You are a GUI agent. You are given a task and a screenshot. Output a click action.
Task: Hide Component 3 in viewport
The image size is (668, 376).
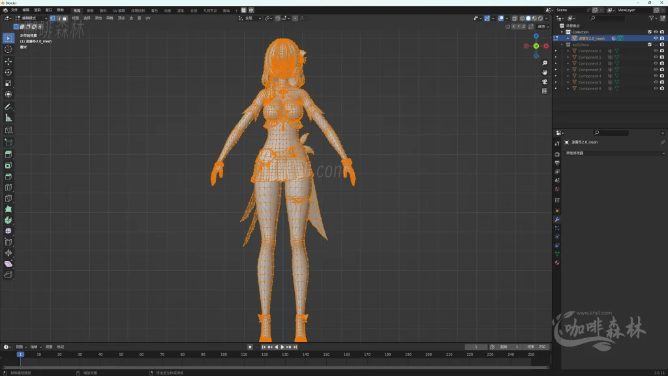pyautogui.click(x=656, y=69)
